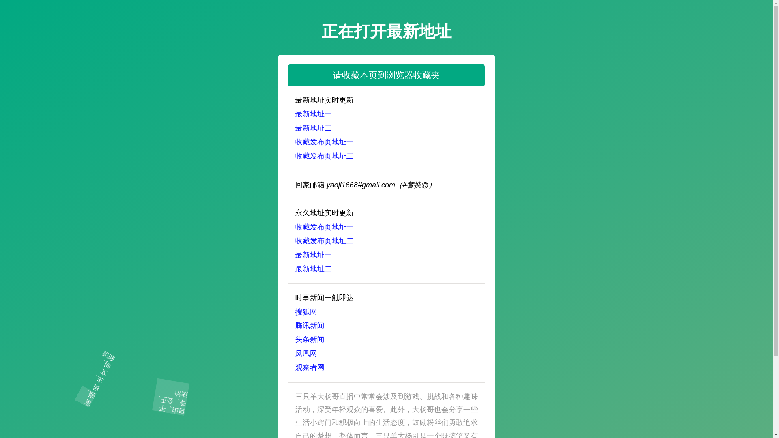Visit the 观察者网 news link
The height and width of the screenshot is (438, 779).
310,367
